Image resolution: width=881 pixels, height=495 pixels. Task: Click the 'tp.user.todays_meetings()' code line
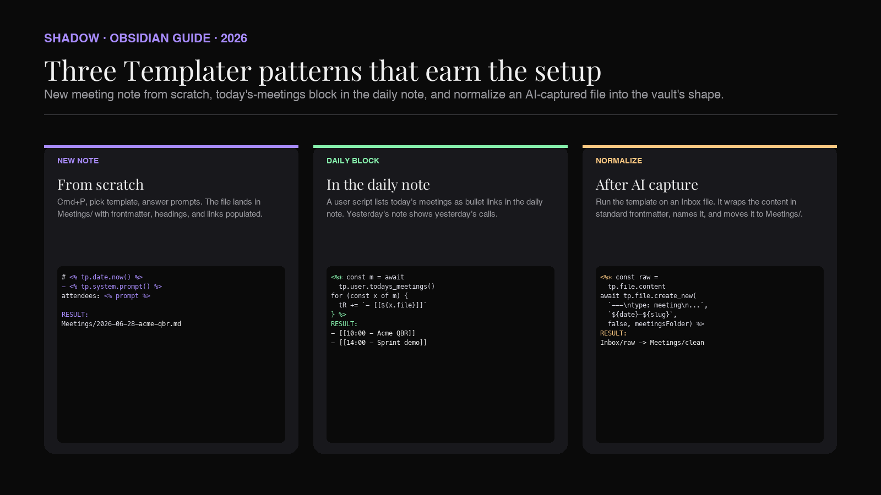[x=387, y=287]
